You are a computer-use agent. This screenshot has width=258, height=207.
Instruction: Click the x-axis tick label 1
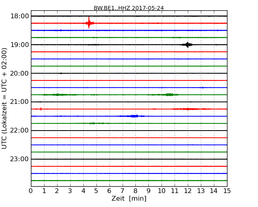pos(44,191)
